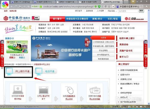Switch to the 信用卡-中信银行 browser tab
Image resolution: width=150 pixels, height=109 pixels.
67,2
